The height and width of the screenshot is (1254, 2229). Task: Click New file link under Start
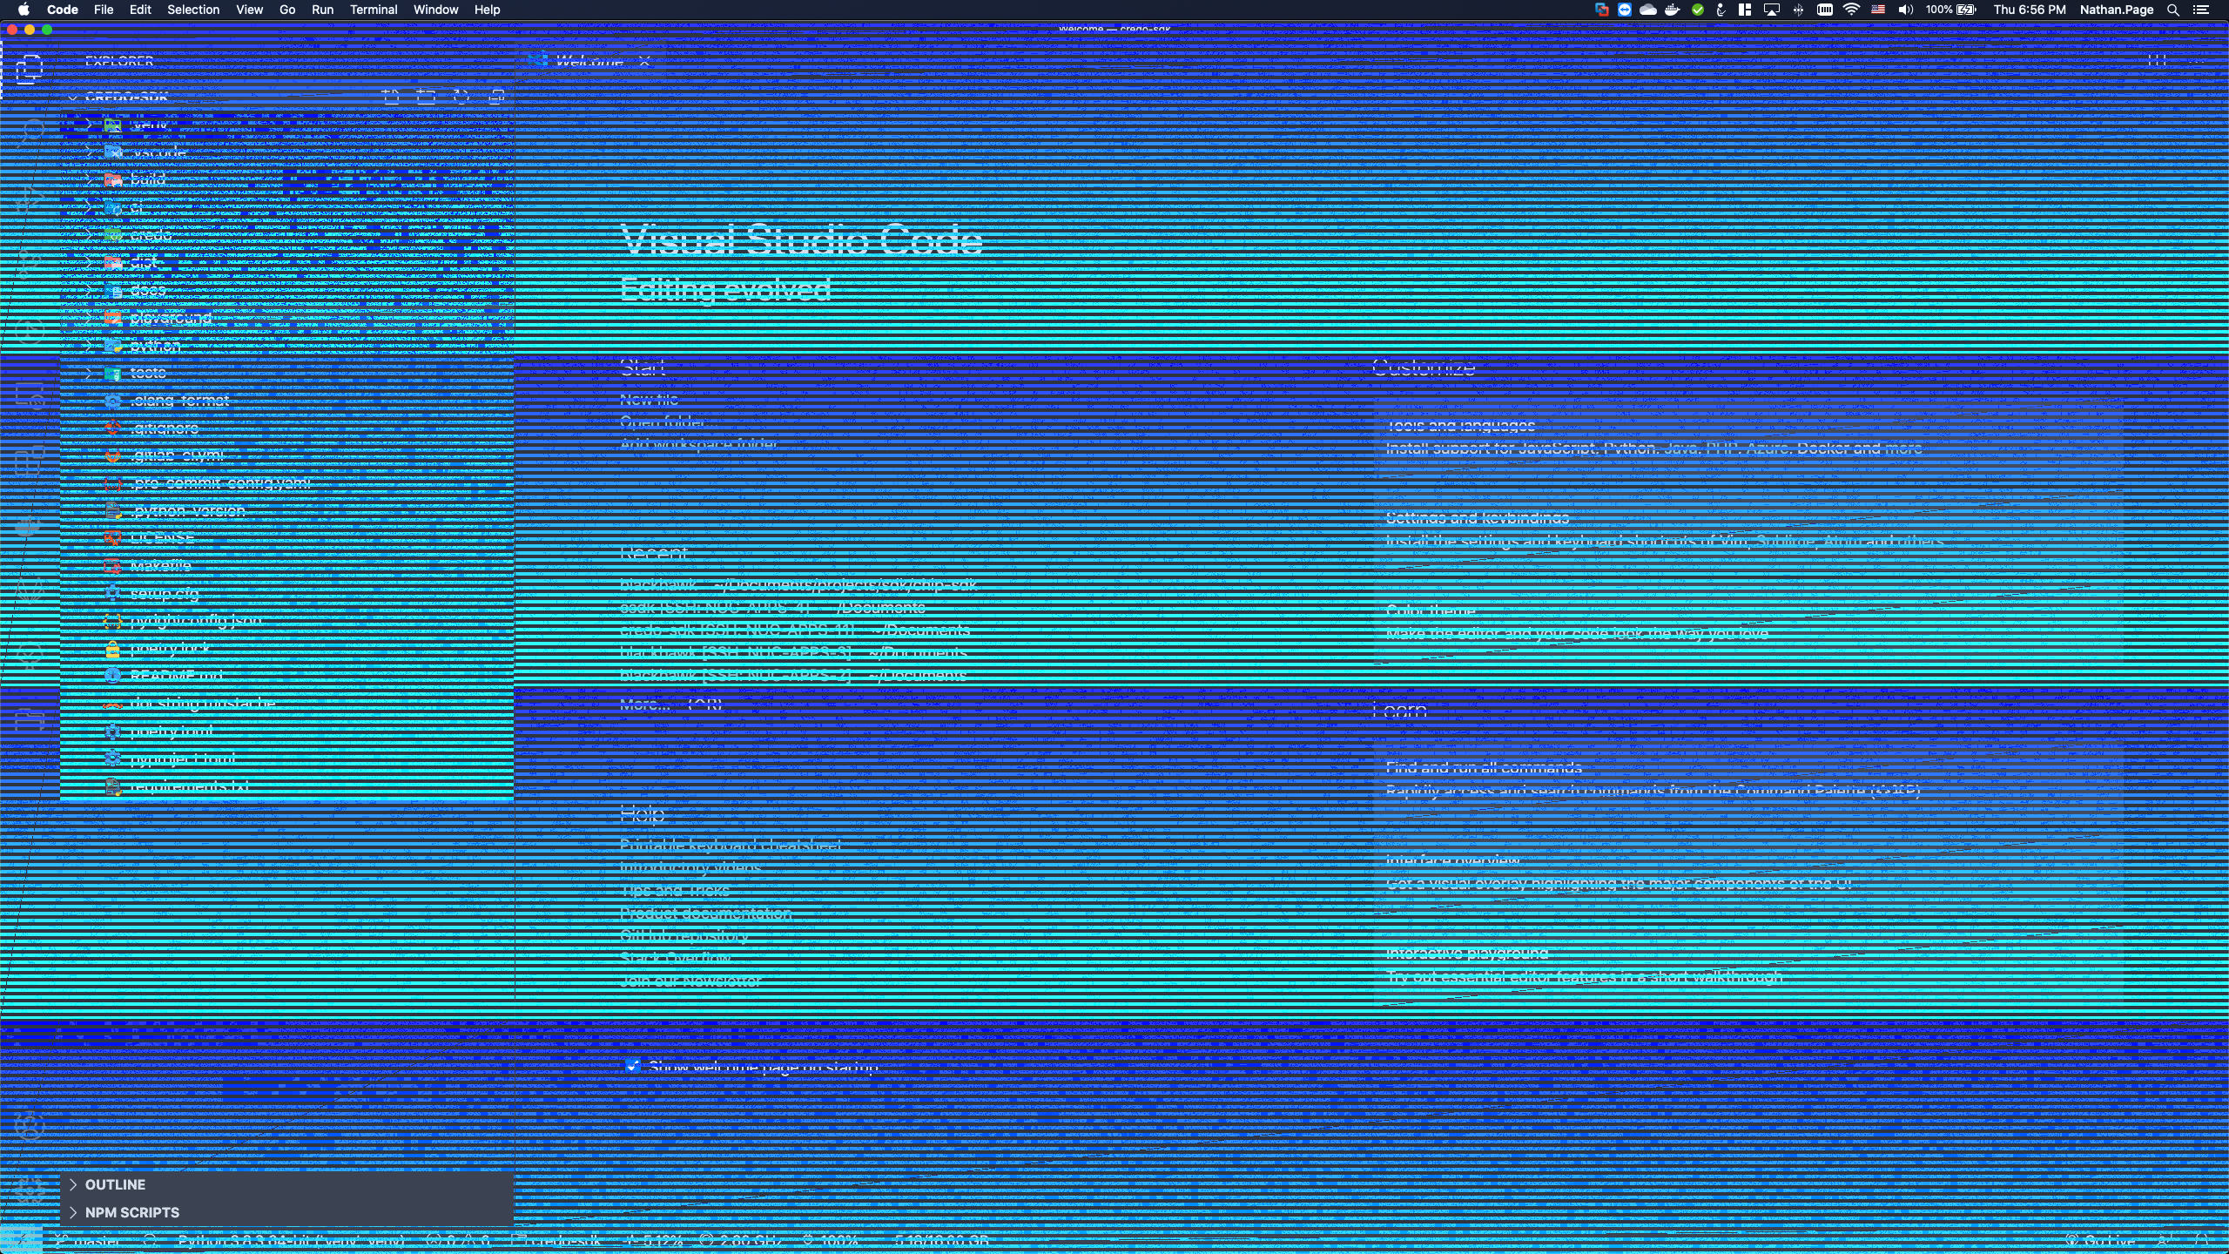649,400
